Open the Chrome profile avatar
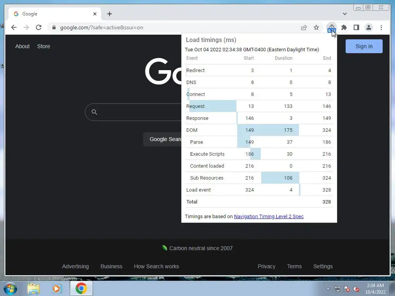Viewport: 395px width, 296px height. click(368, 27)
